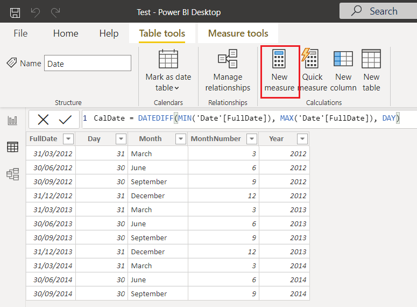
Task: Open Year column filter dropdown
Action: tap(302, 139)
